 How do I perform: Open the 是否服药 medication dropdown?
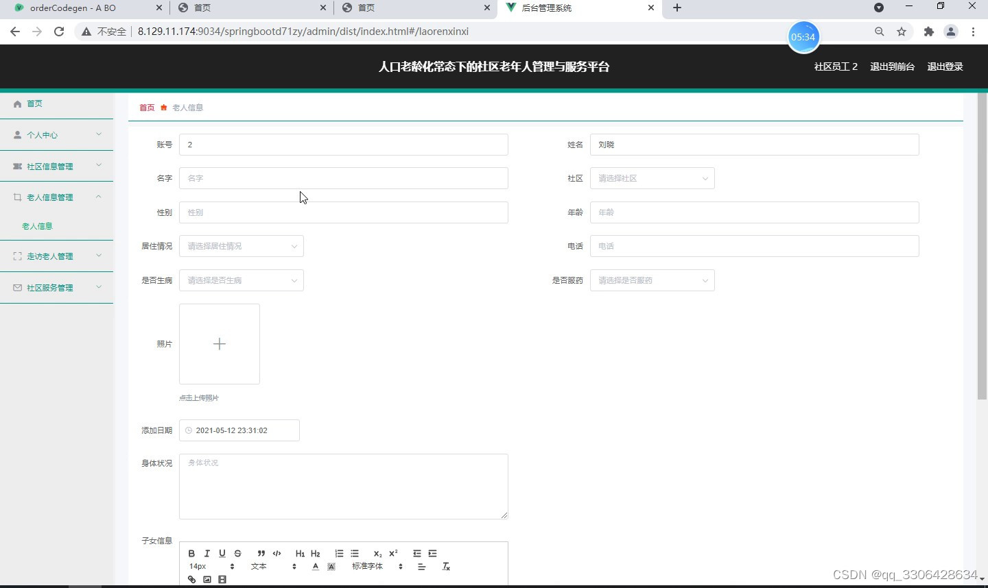652,280
